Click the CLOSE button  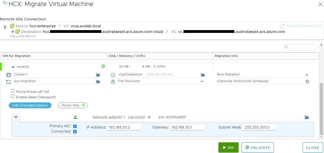point(313,147)
